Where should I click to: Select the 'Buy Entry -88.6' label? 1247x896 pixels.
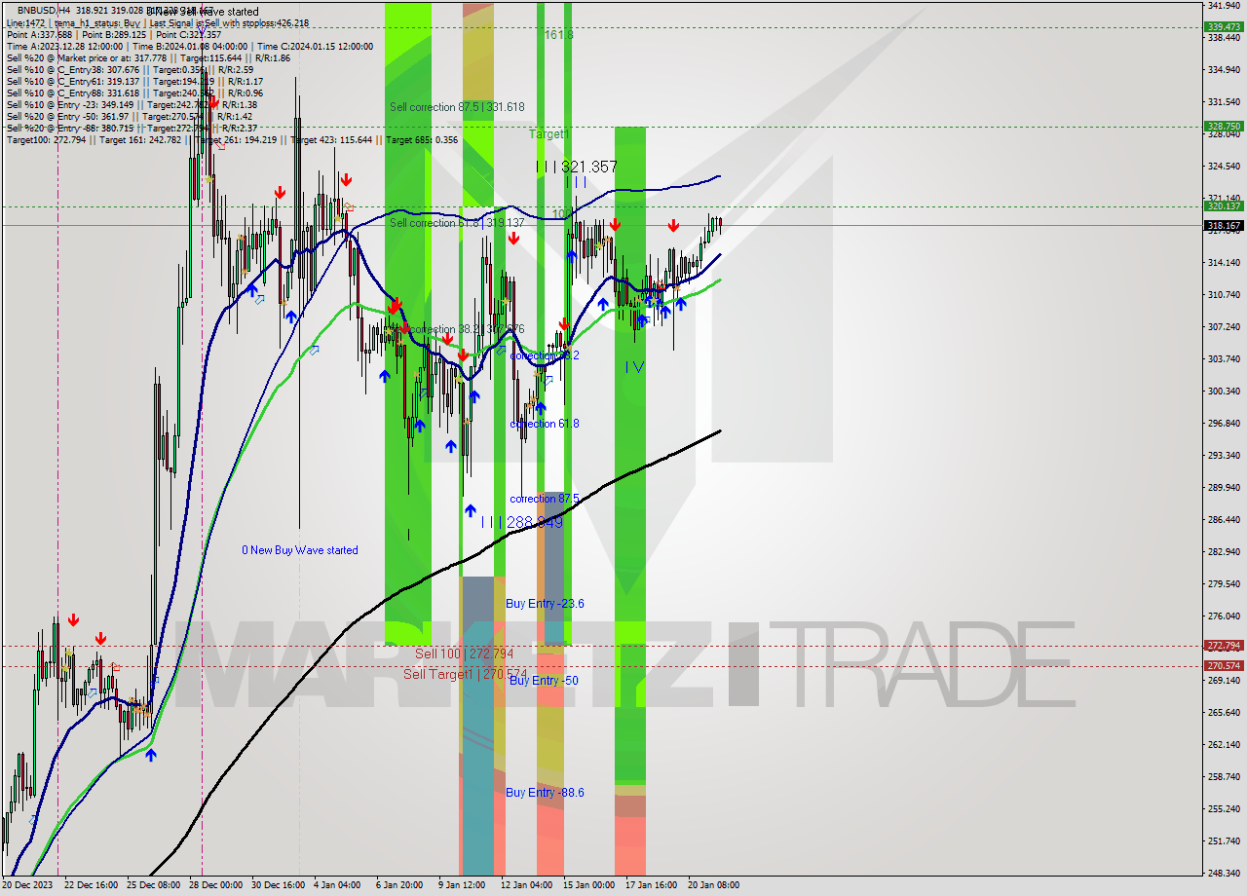click(545, 793)
